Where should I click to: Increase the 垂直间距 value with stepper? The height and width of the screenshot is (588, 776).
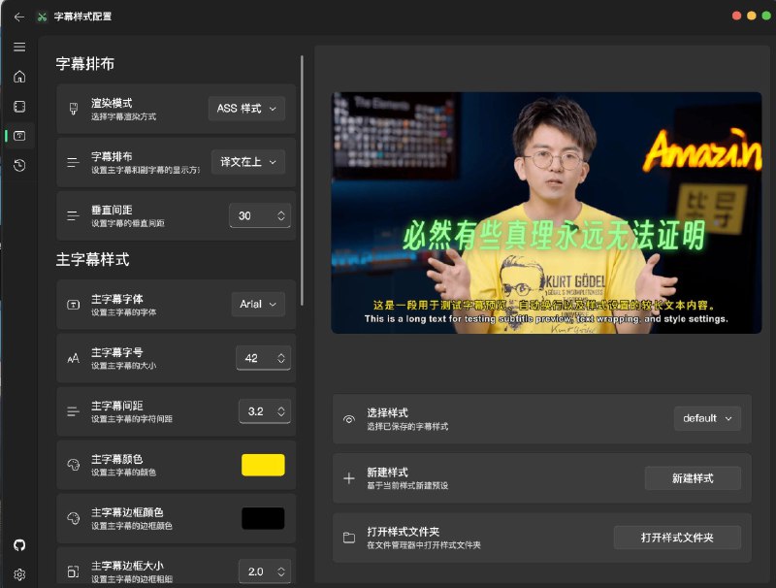tap(281, 212)
